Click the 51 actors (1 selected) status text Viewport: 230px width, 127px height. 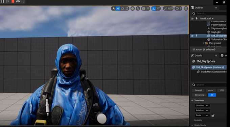(x=204, y=50)
